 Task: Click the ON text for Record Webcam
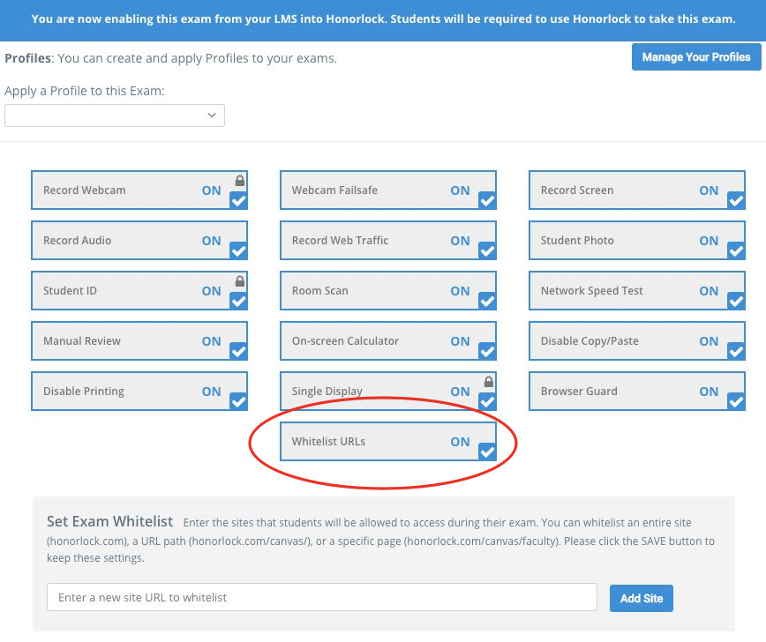click(212, 190)
